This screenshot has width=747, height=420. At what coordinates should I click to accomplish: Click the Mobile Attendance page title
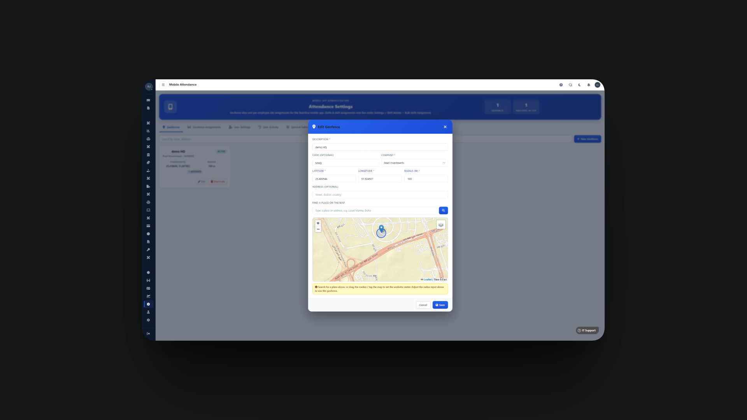pyautogui.click(x=183, y=85)
